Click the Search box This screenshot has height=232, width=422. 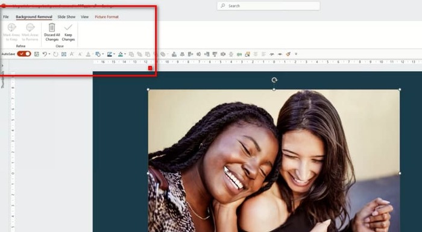pos(268,5)
